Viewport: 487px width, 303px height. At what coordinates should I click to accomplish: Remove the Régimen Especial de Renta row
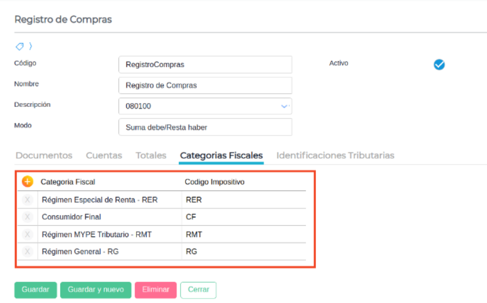27,200
